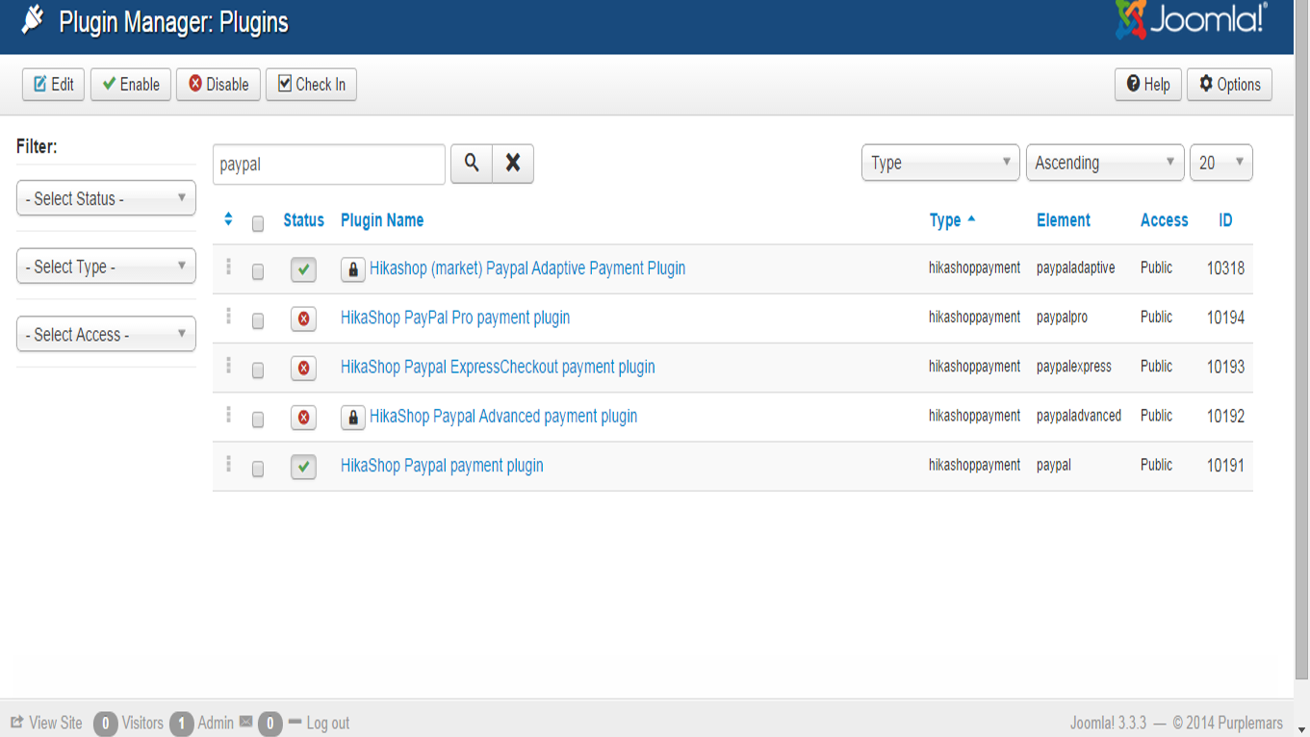This screenshot has width=1310, height=737.
Task: Enable HikaShop Paypal ExpressCheckout status icon
Action: pos(303,368)
